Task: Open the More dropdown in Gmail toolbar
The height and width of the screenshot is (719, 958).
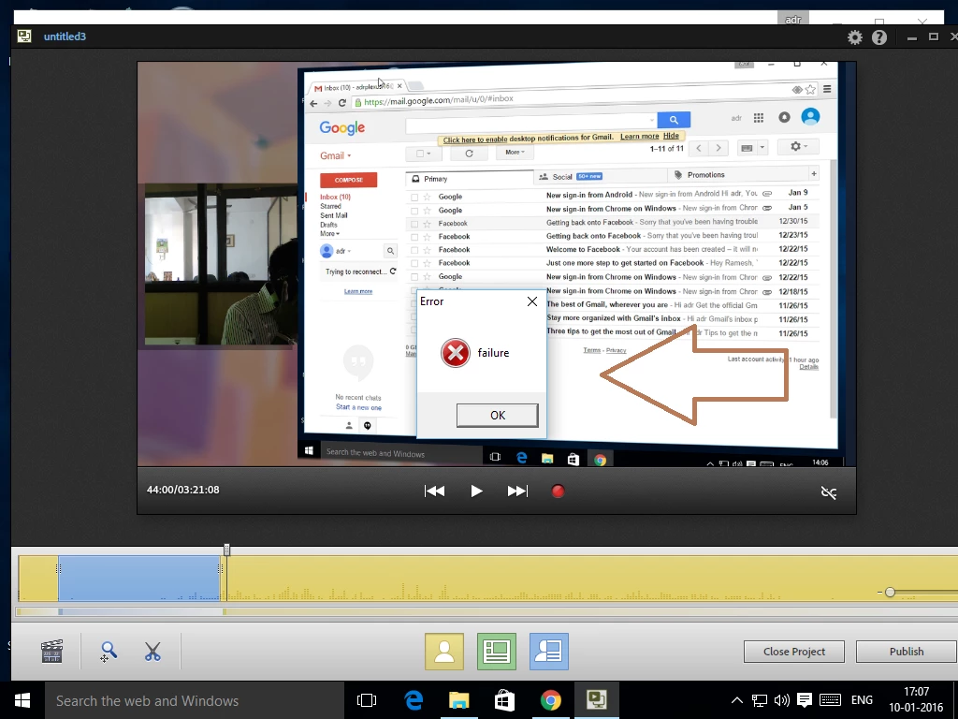Action: [515, 153]
